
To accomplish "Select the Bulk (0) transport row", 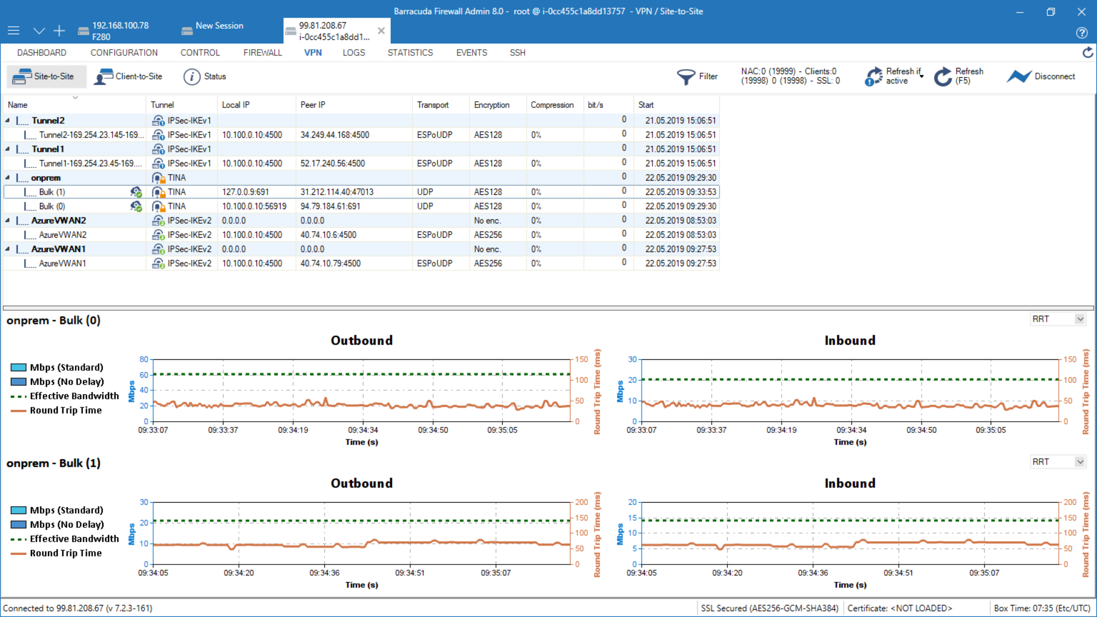I will (x=361, y=206).
